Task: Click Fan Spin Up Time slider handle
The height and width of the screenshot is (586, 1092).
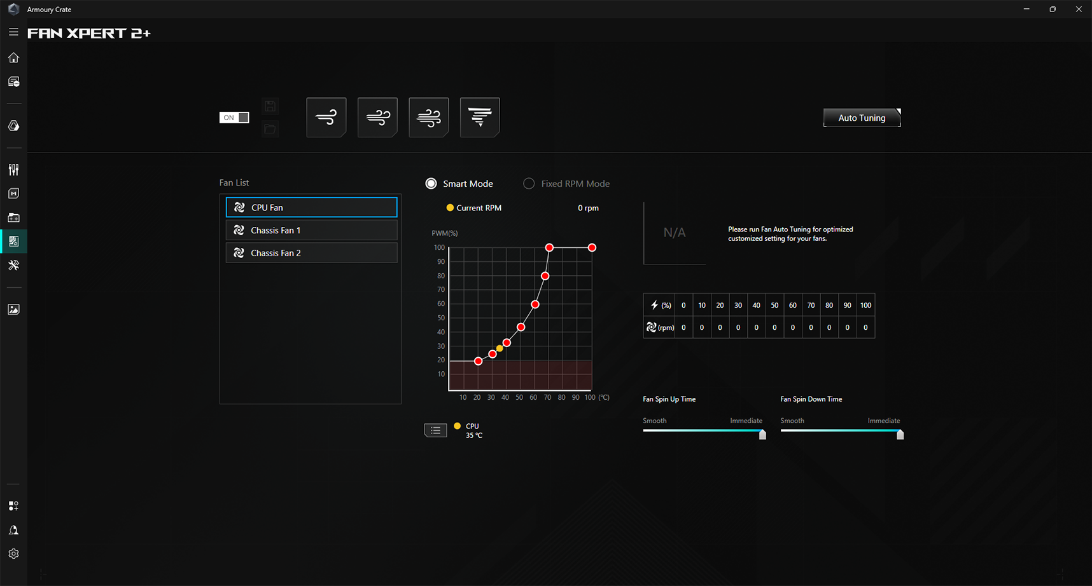Action: [762, 435]
